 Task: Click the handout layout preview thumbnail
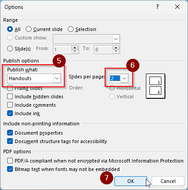pyautogui.click(x=156, y=86)
